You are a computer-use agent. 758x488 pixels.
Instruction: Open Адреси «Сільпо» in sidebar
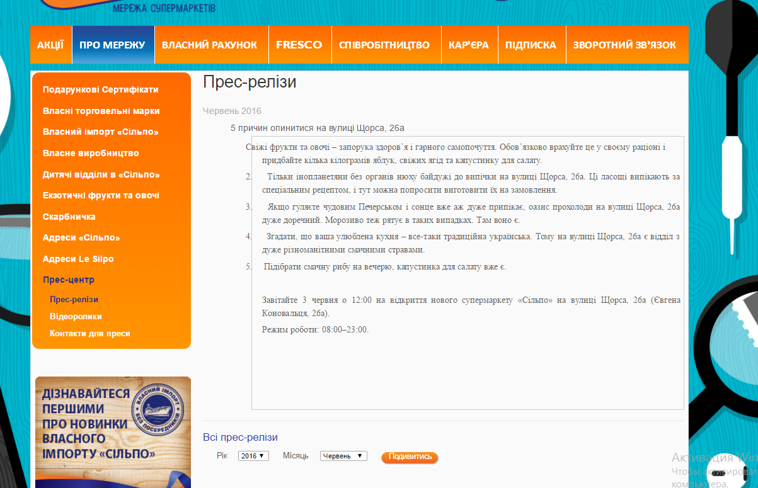[81, 238]
